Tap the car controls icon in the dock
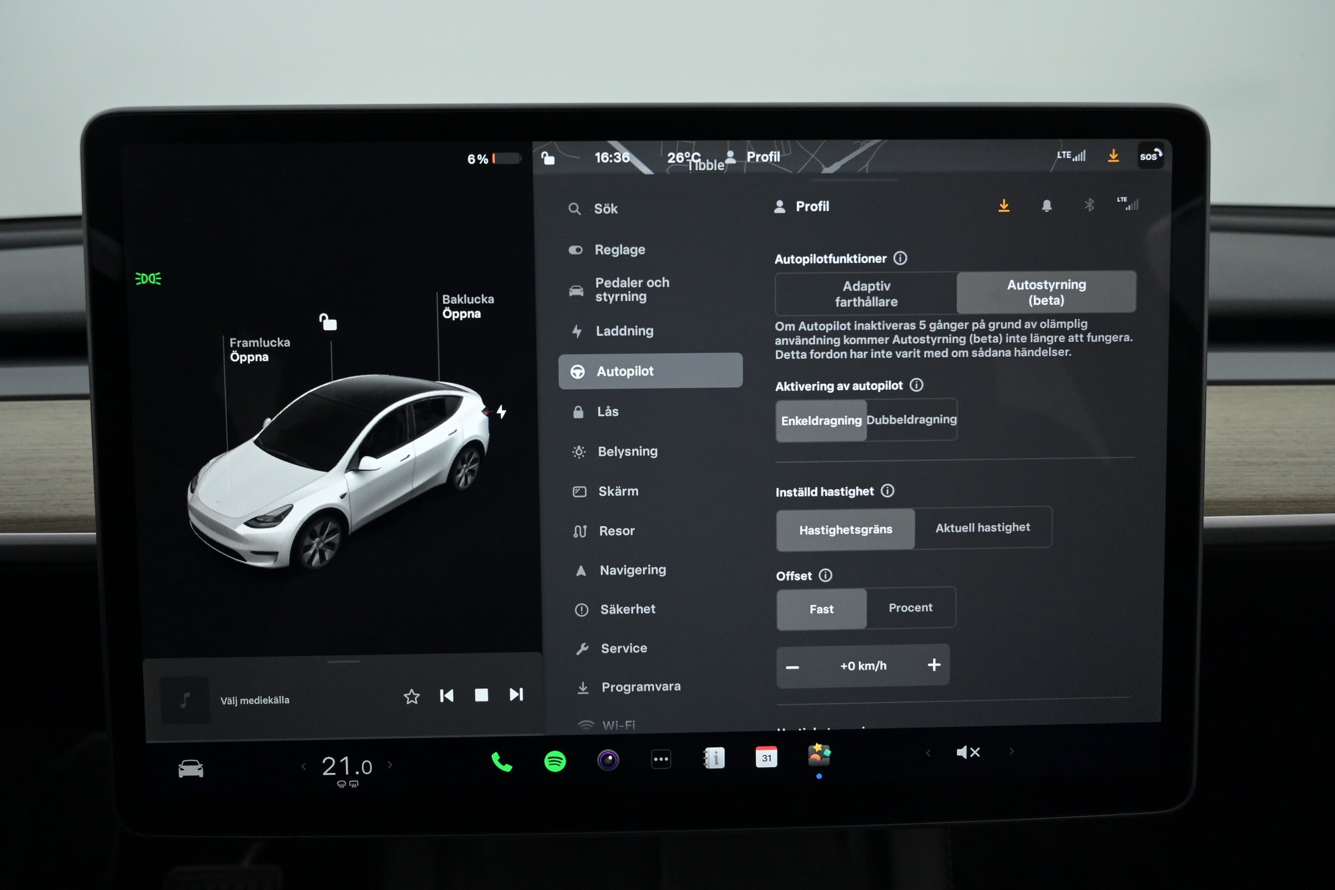Image resolution: width=1335 pixels, height=890 pixels. coord(191,769)
